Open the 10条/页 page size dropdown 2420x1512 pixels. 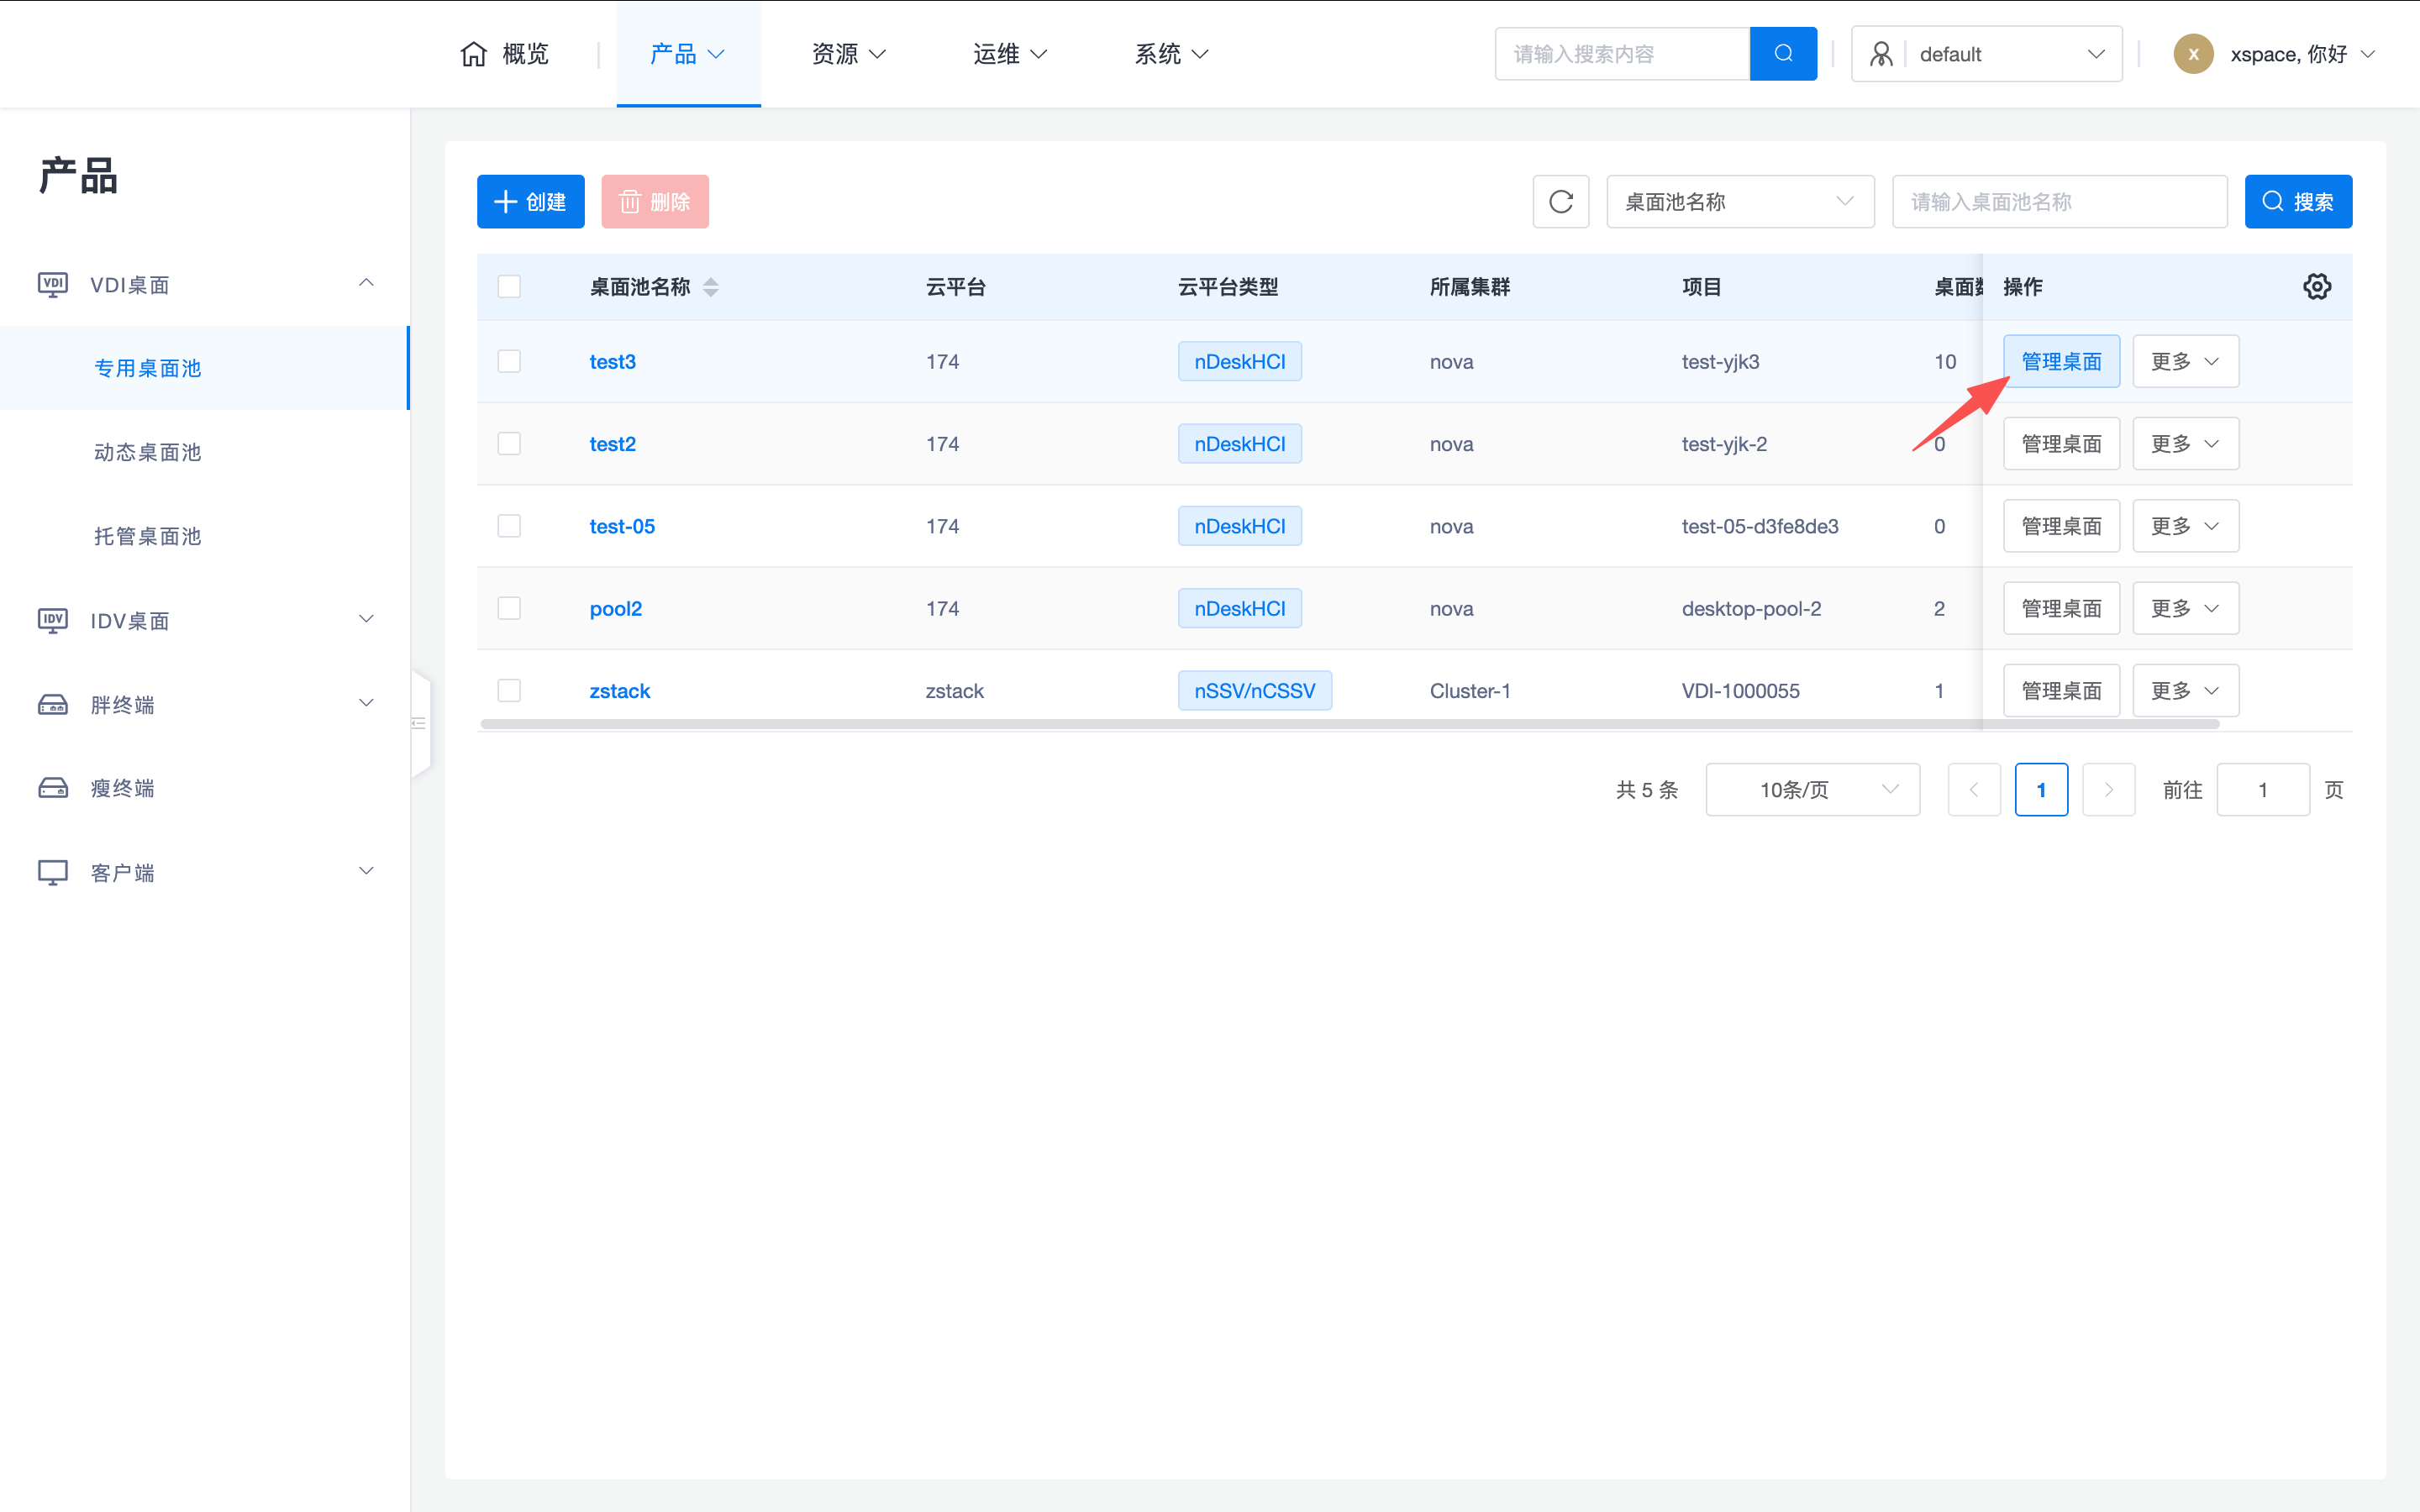click(x=1811, y=790)
